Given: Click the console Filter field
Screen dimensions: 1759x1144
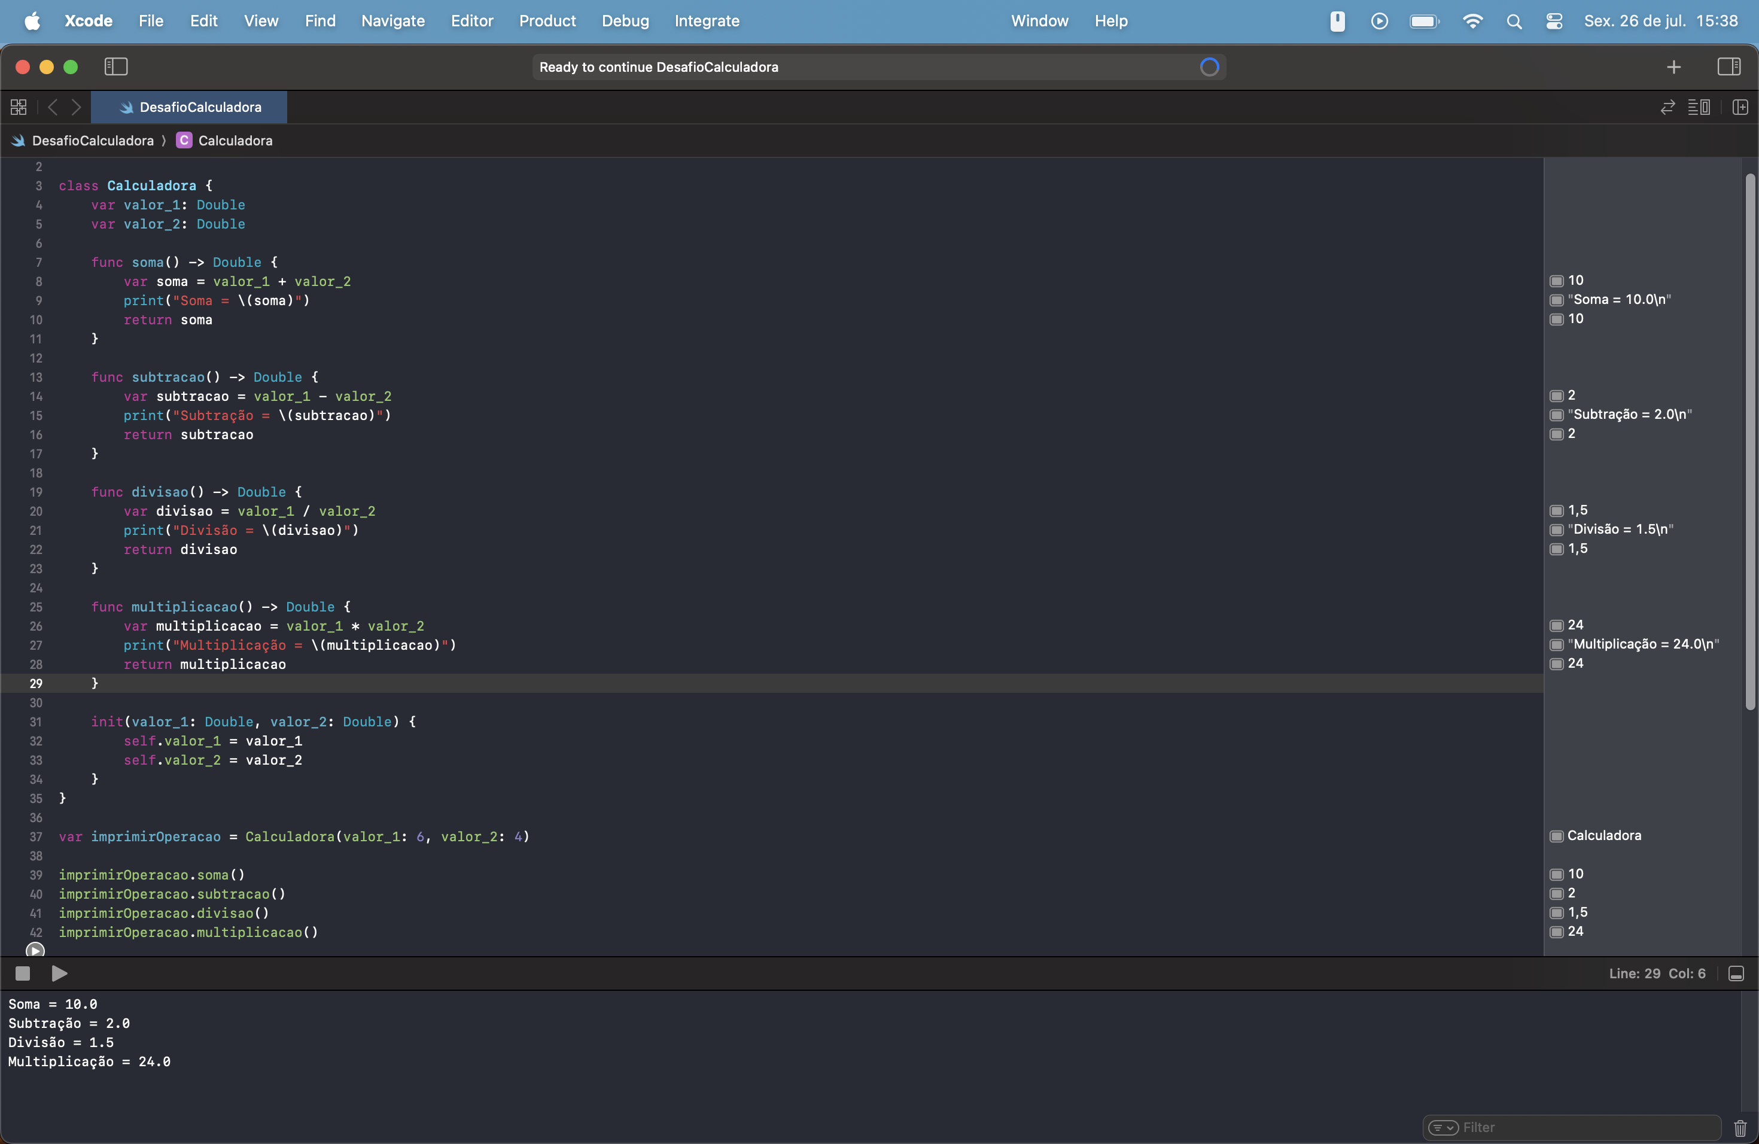Looking at the screenshot, I should tap(1571, 1128).
